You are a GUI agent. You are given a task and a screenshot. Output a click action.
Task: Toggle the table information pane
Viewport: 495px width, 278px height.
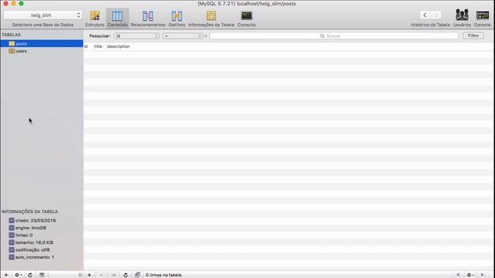pos(42,275)
